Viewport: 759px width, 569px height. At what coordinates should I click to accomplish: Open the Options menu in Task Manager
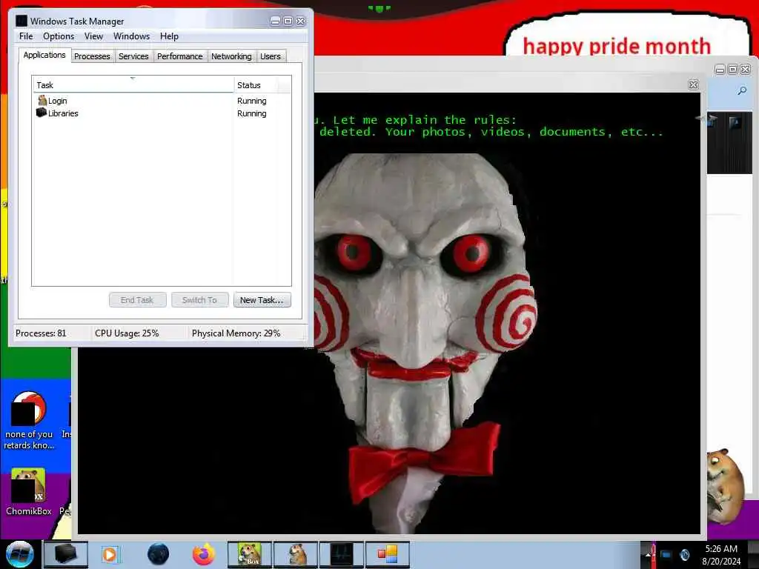coord(59,36)
